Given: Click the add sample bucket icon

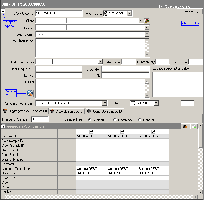Looking at the screenshot, I should click(x=185, y=126).
